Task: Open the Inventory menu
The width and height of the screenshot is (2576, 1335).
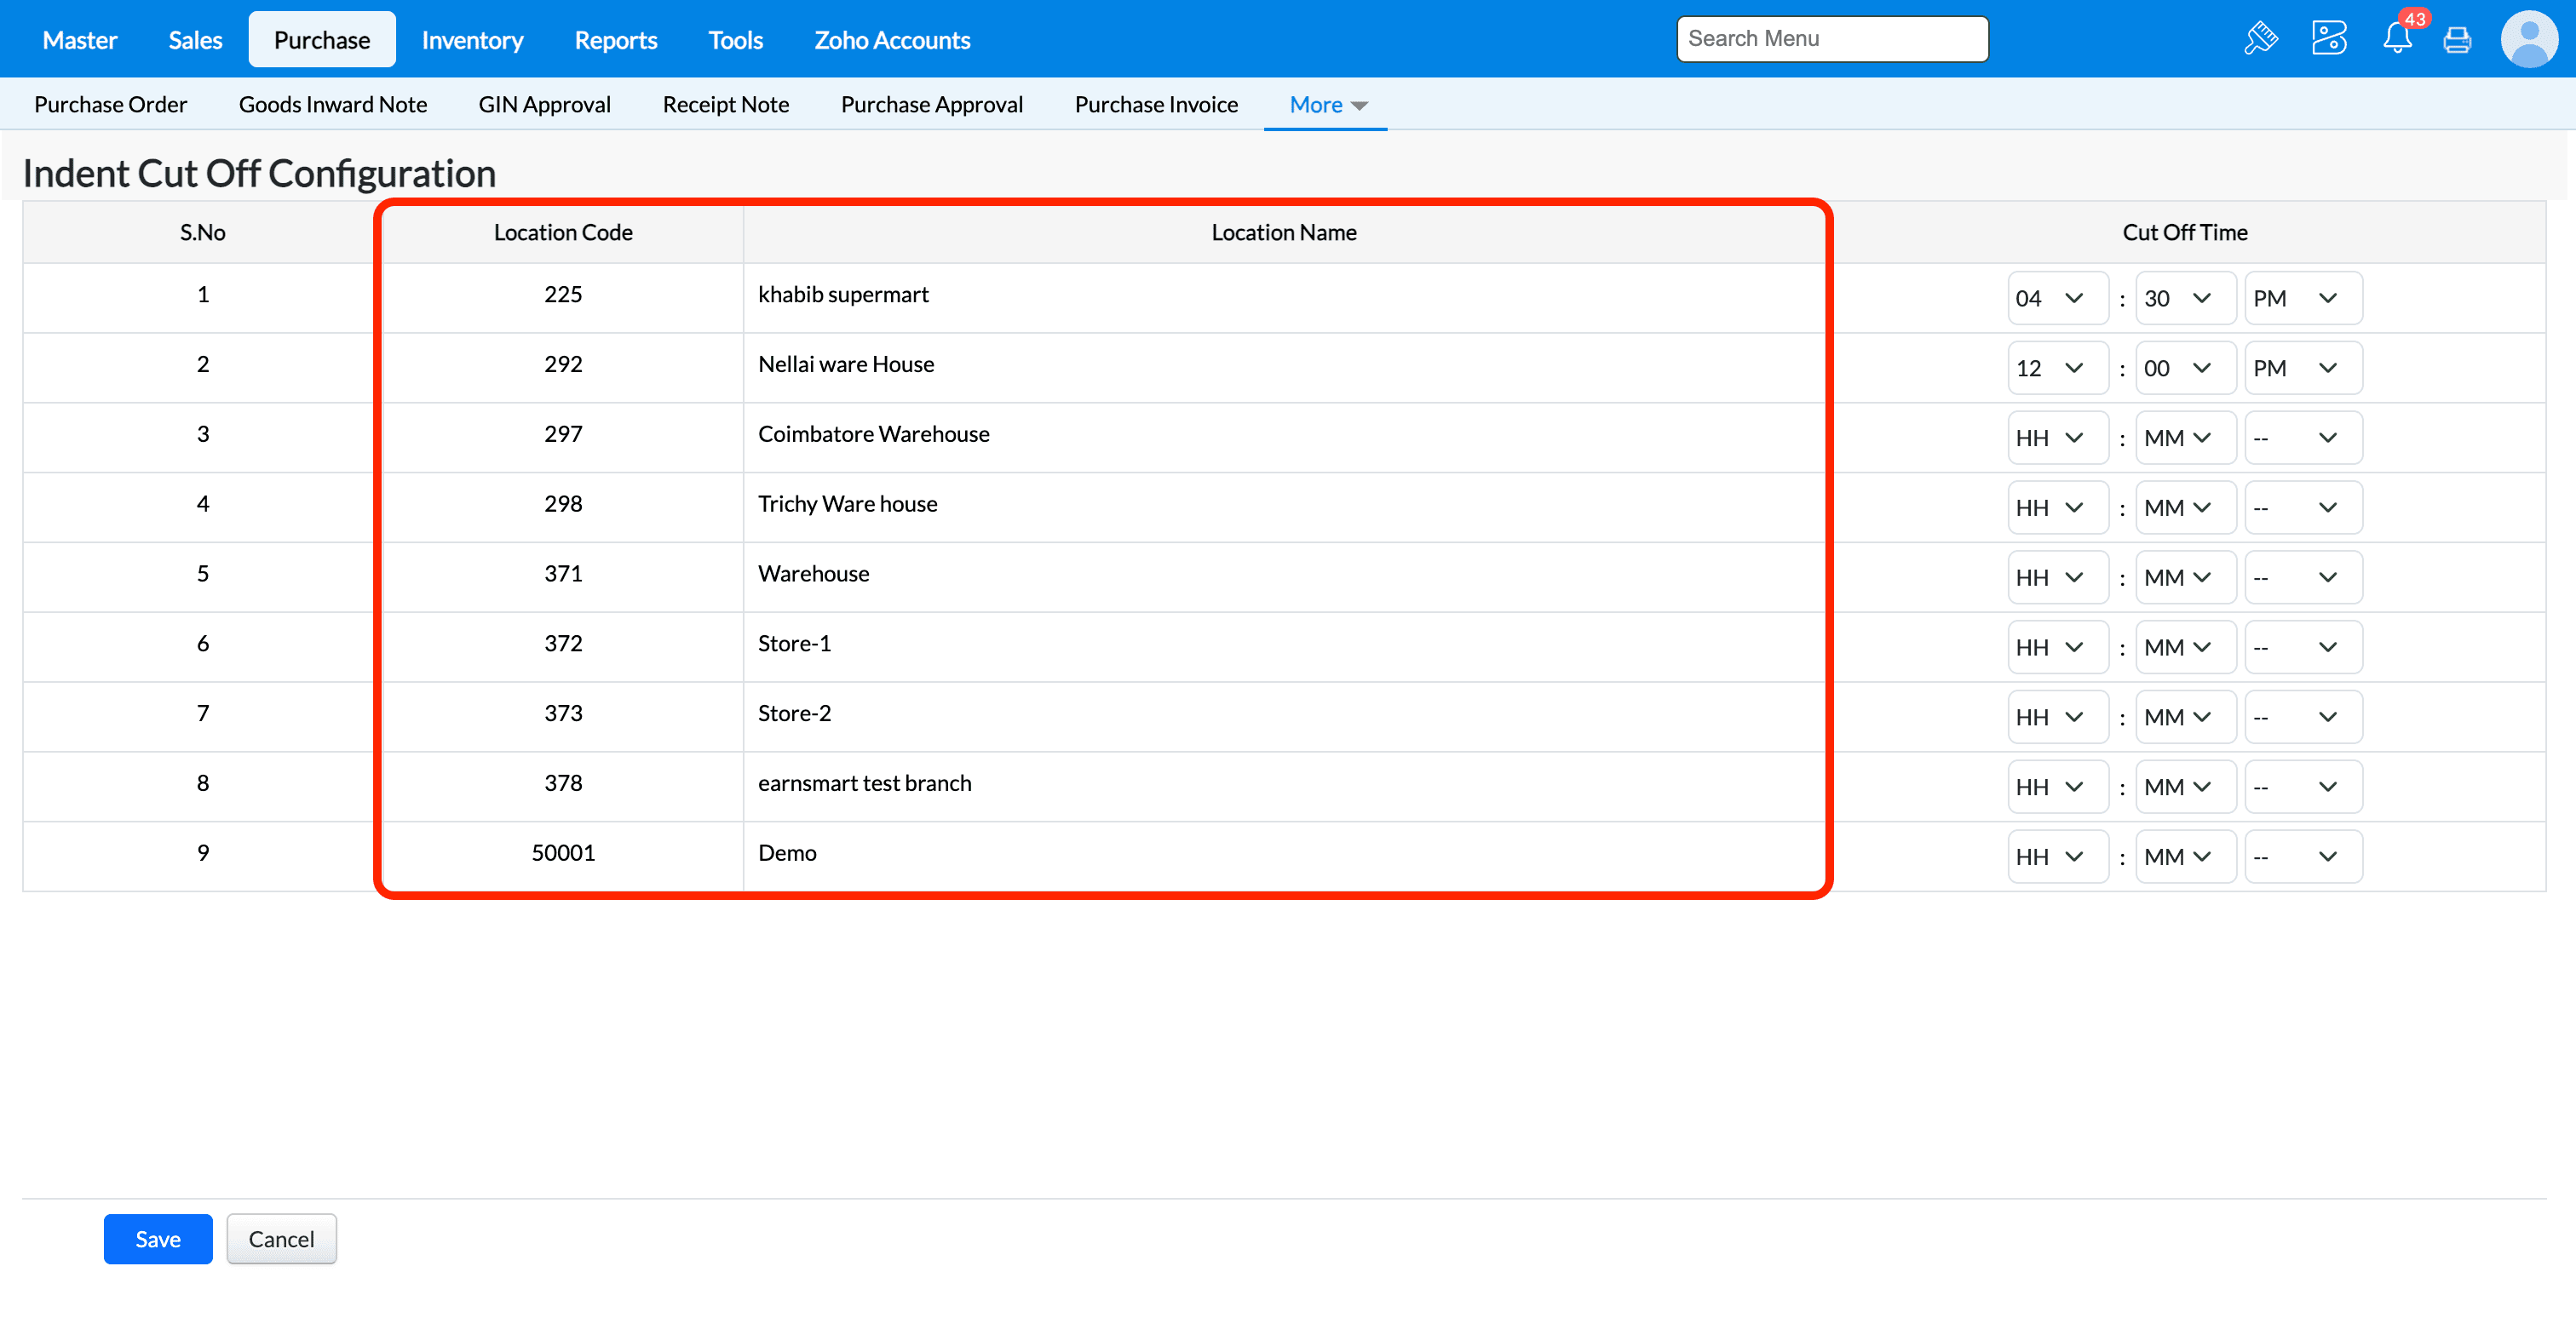Action: [472, 40]
